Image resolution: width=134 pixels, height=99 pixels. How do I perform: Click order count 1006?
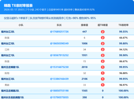(84, 44)
